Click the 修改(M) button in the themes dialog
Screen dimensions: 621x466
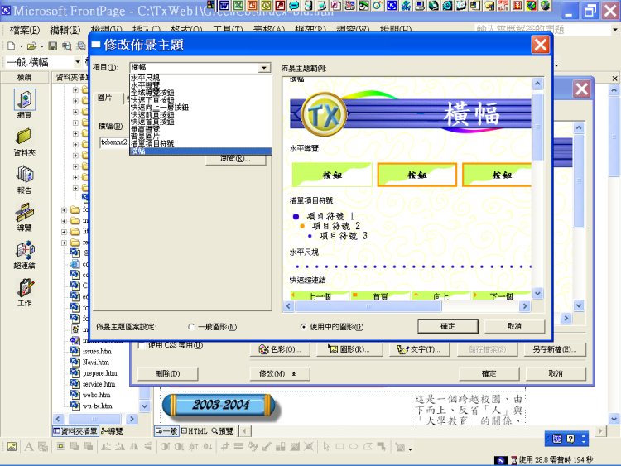coord(280,374)
